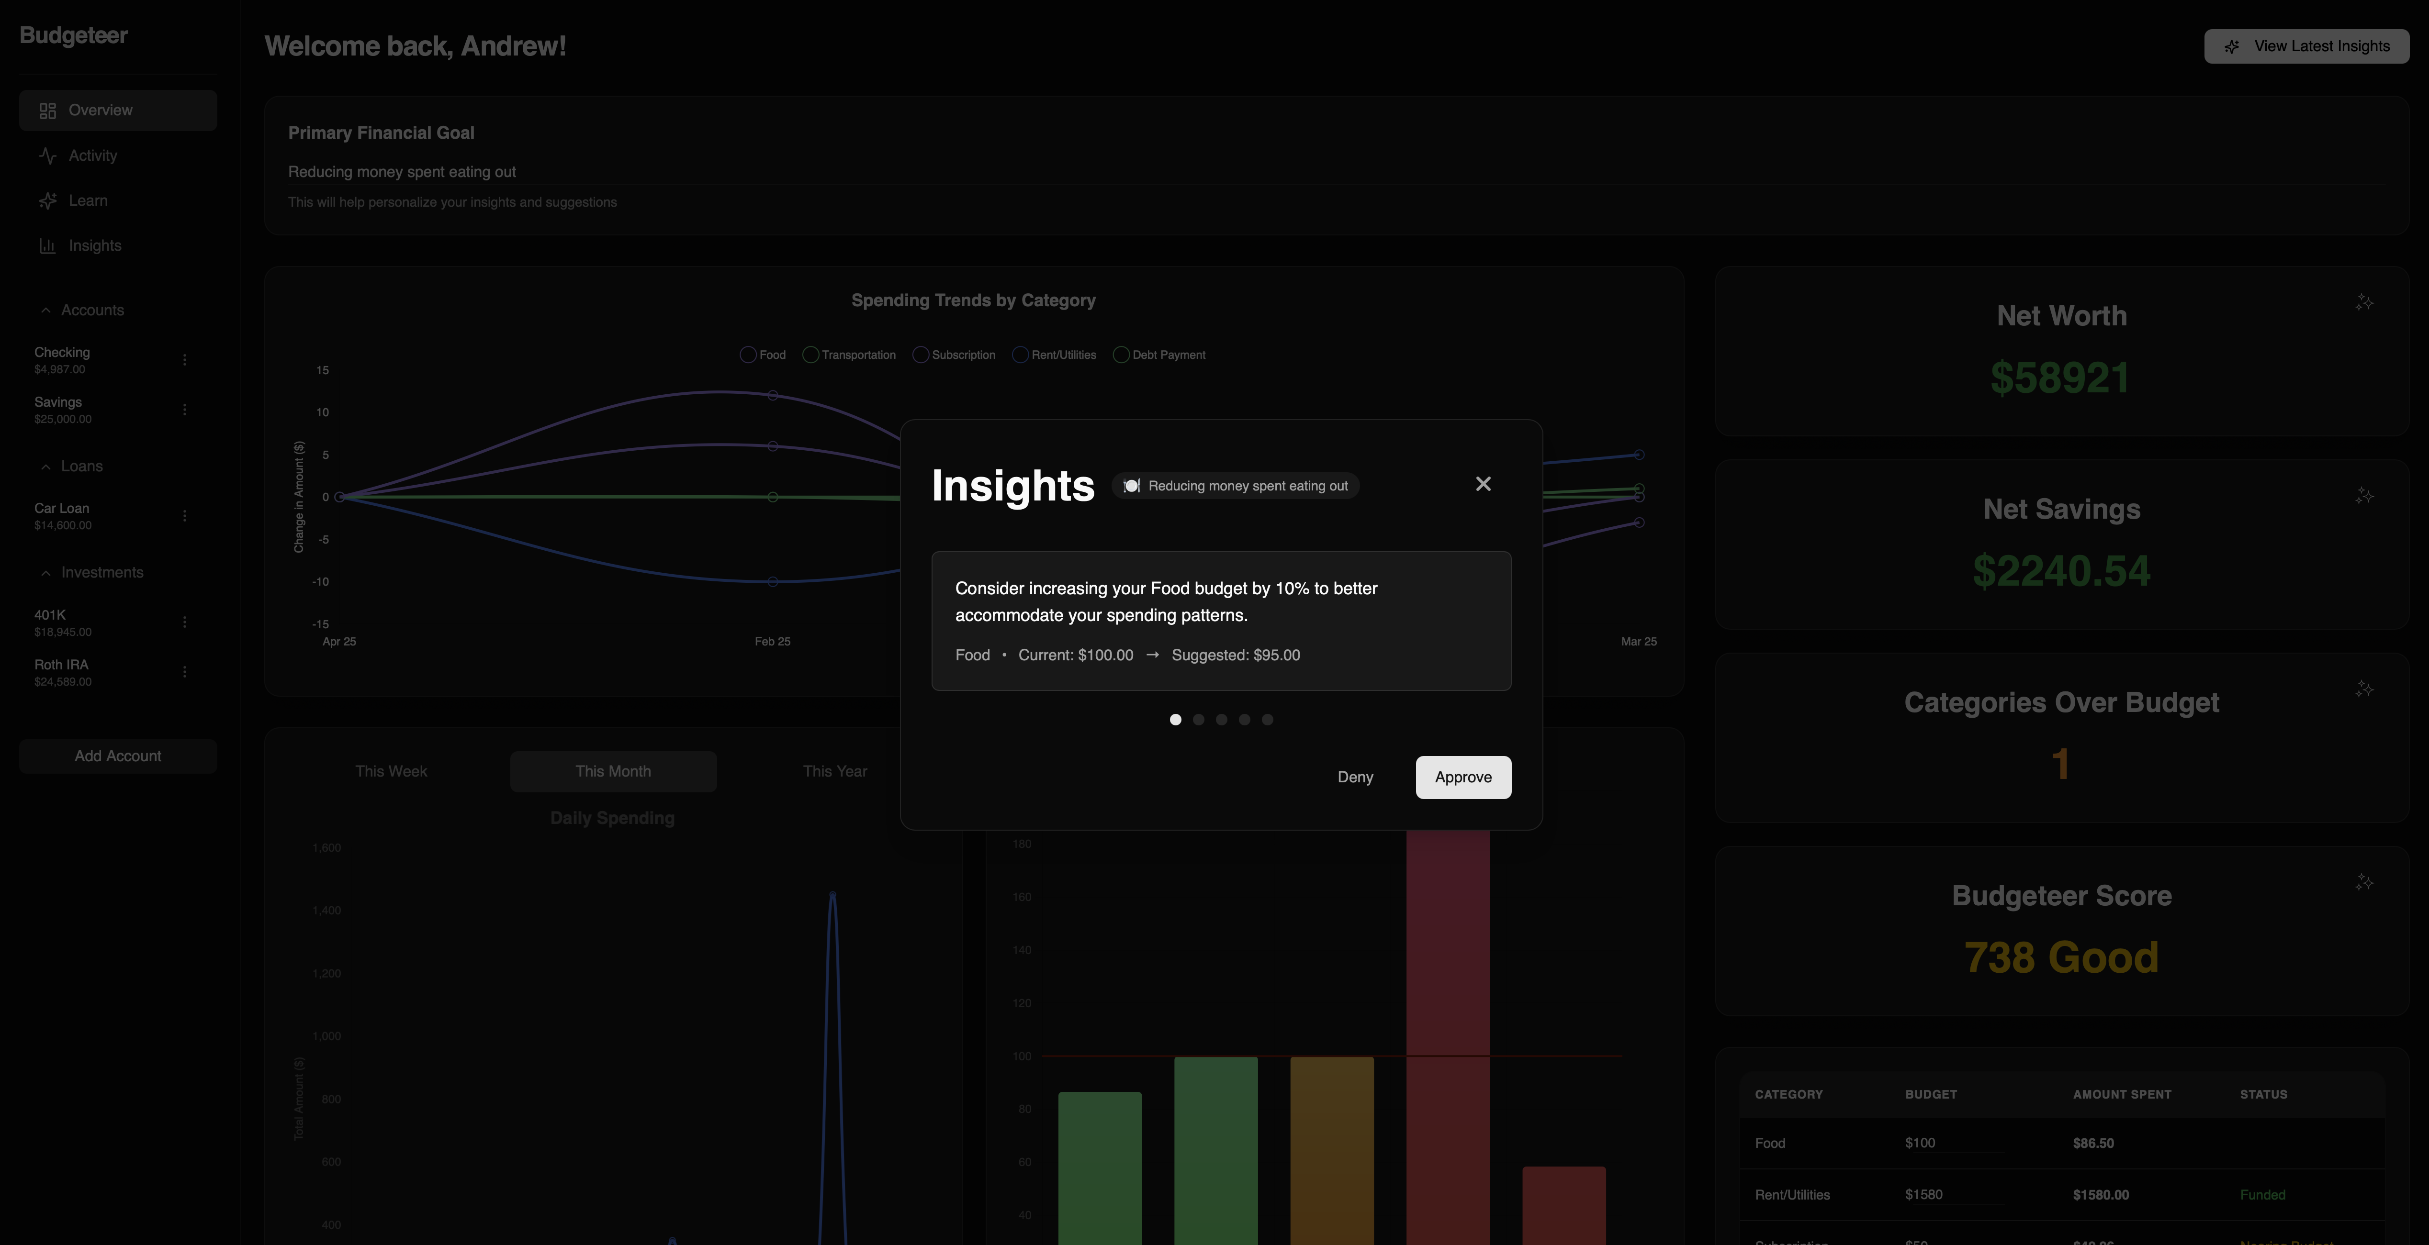Open Roth IRA three-dot options menu
Image resolution: width=2429 pixels, height=1245 pixels.
(185, 672)
